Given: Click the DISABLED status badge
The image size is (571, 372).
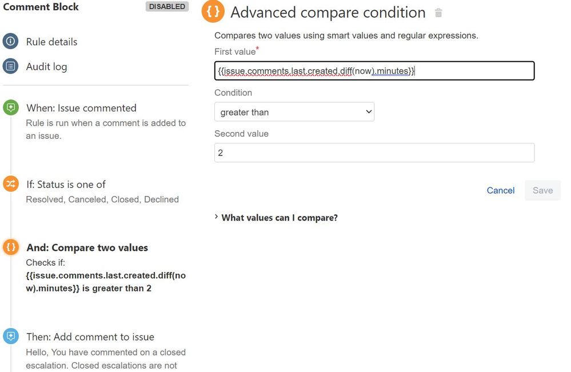Looking at the screenshot, I should (x=167, y=7).
